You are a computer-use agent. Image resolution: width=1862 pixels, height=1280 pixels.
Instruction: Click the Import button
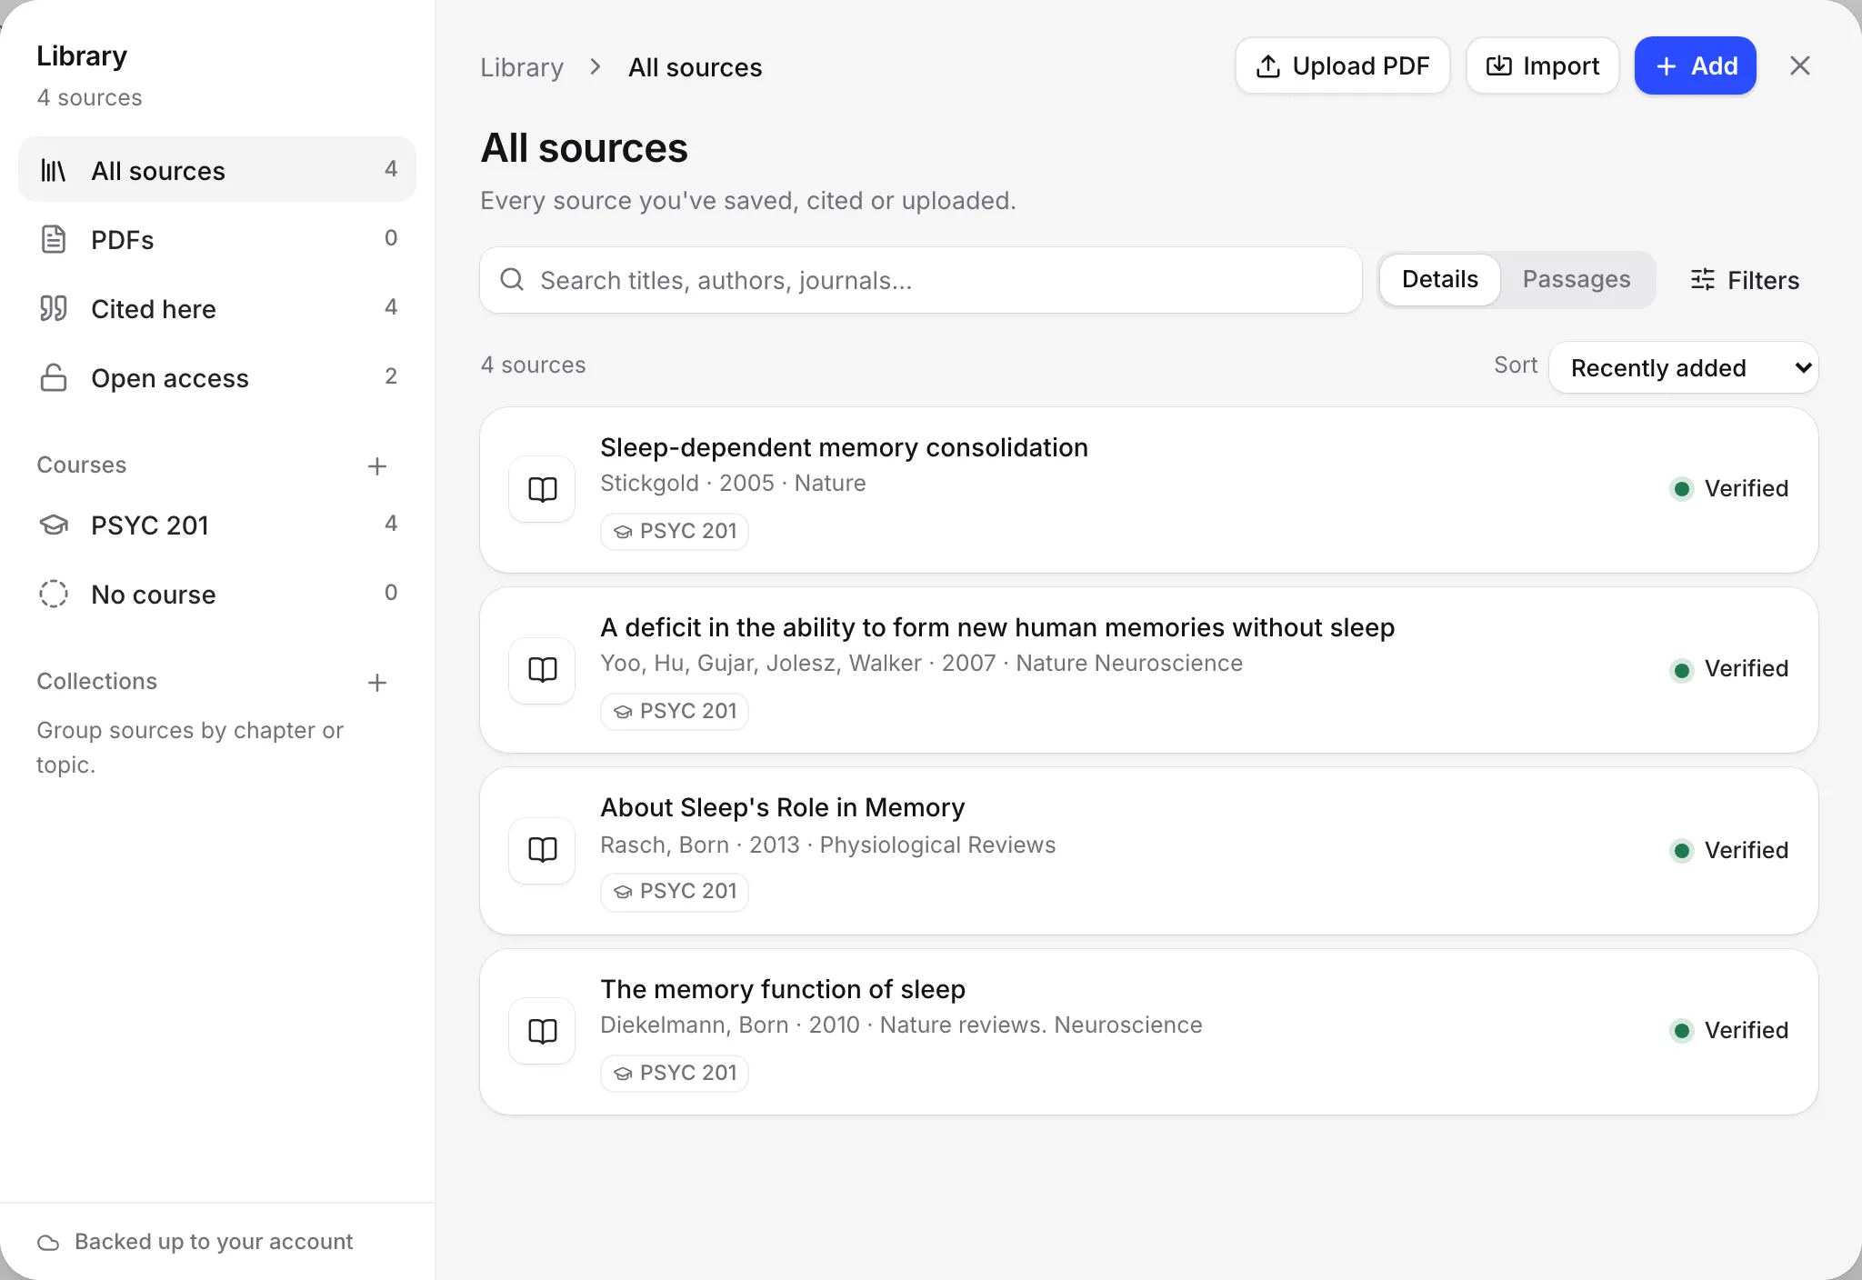(x=1542, y=65)
